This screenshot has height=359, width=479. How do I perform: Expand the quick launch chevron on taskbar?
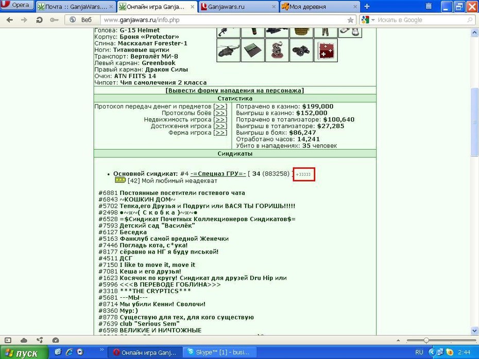[x=102, y=350]
